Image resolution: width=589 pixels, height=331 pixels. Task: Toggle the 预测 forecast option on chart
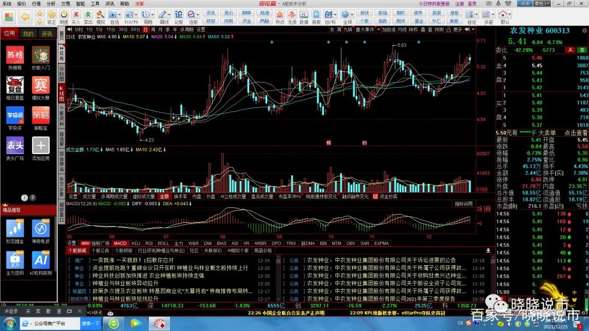(438, 29)
